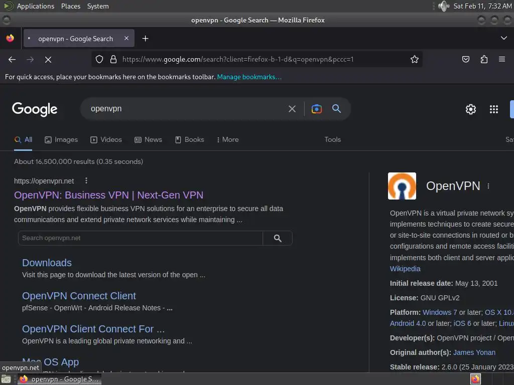This screenshot has height=385, width=514.
Task: Clear the Google search box text
Action: [x=292, y=109]
